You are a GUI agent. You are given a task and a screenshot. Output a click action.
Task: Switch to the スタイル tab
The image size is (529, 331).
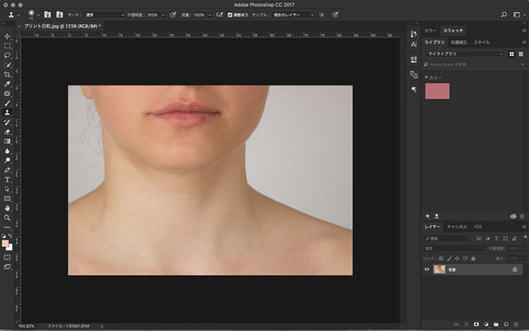coord(481,42)
